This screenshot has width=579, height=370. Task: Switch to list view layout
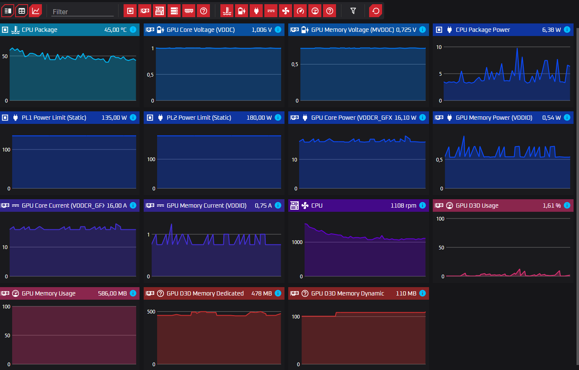(x=8, y=11)
